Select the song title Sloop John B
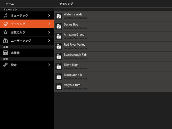172x129 pixels. coord(73,75)
